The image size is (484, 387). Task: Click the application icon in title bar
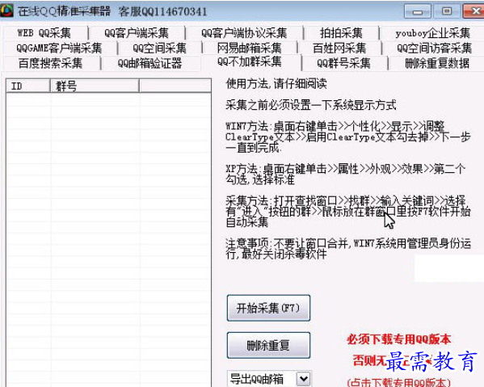pyautogui.click(x=6, y=11)
